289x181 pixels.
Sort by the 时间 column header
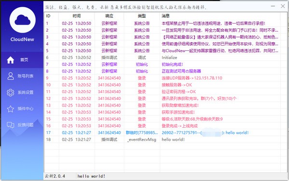click(x=77, y=16)
